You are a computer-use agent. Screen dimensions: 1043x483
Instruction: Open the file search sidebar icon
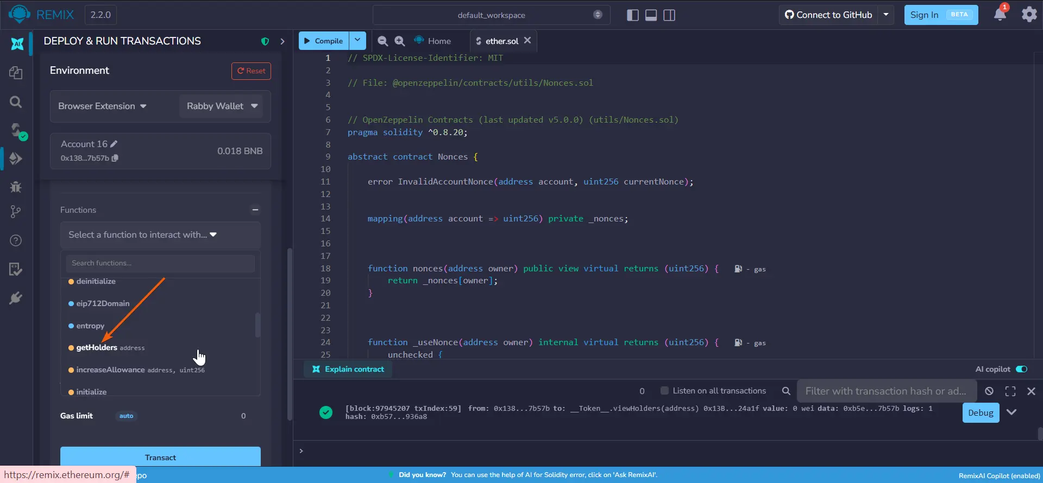click(16, 102)
